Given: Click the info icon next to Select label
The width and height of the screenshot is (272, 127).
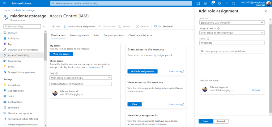Looking at the screenshot, I should (x=208, y=39).
